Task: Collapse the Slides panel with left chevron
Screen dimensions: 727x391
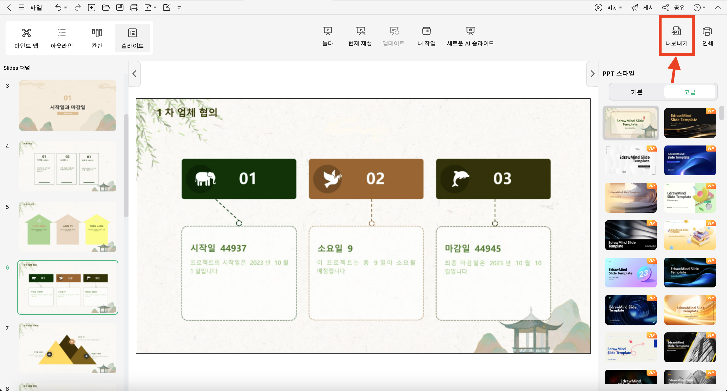Action: [134, 74]
